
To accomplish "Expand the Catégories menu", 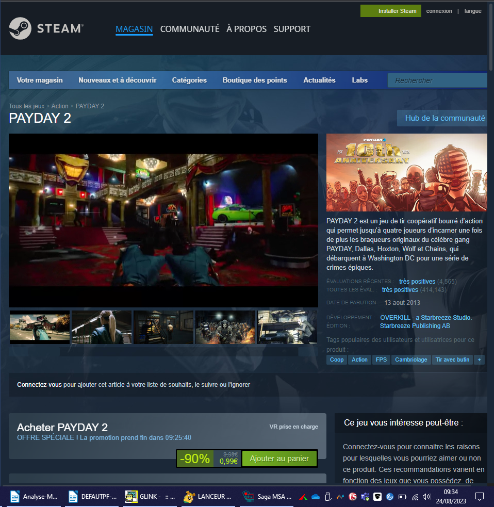I will click(189, 80).
